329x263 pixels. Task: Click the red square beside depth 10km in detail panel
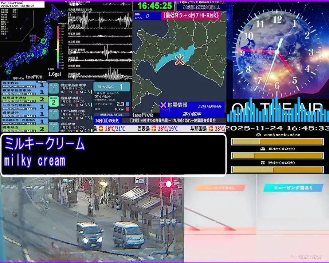point(128,109)
